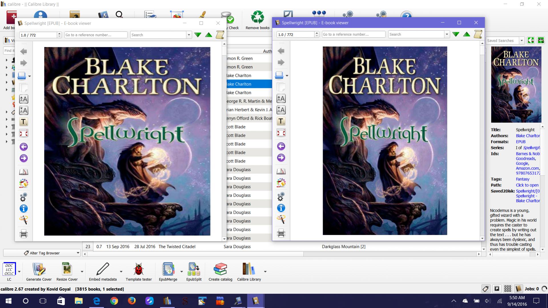Open Preferences gear in right viewer

pyautogui.click(x=281, y=196)
